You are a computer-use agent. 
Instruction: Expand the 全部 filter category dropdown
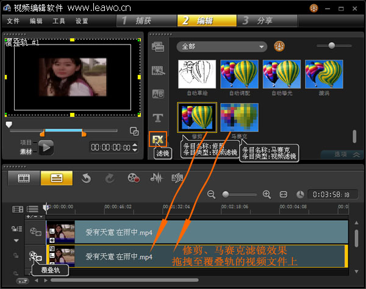click(x=222, y=46)
